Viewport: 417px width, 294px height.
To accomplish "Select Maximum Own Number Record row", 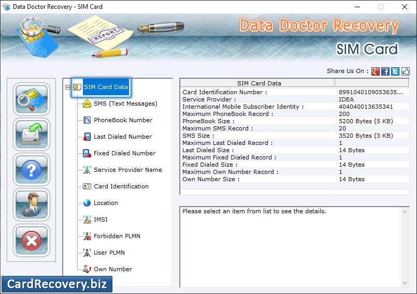I will [294, 172].
